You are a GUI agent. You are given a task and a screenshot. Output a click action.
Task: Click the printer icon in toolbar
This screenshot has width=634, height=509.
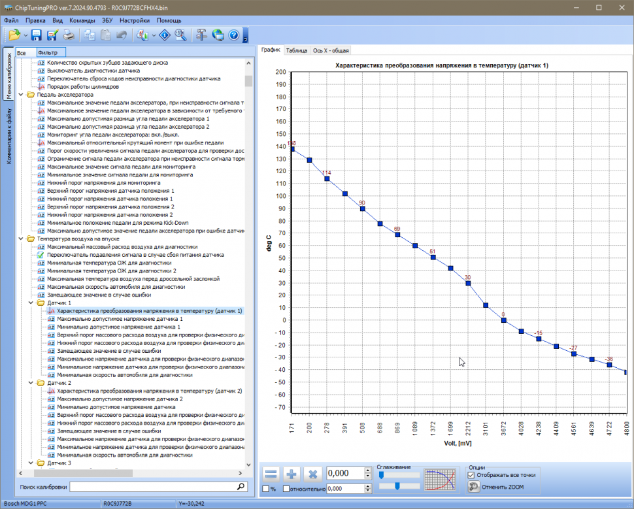coord(69,35)
